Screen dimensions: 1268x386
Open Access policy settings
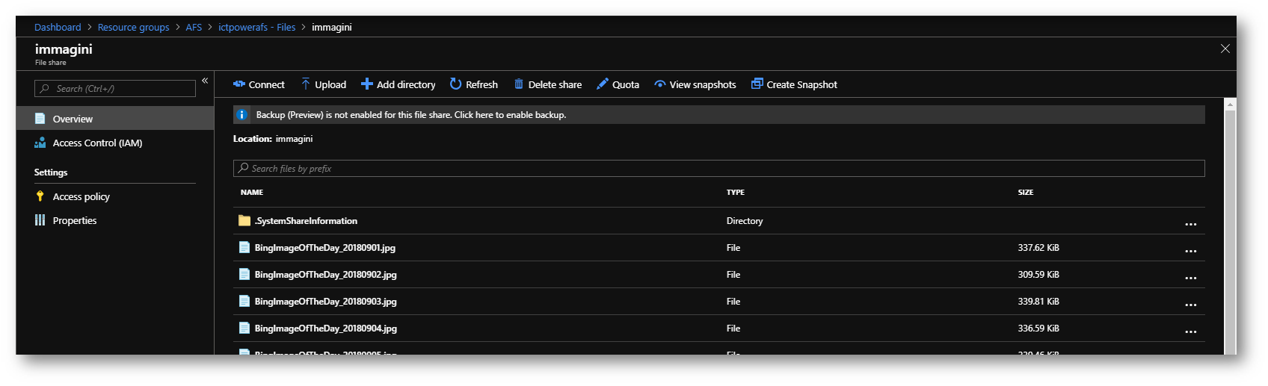[x=81, y=196]
